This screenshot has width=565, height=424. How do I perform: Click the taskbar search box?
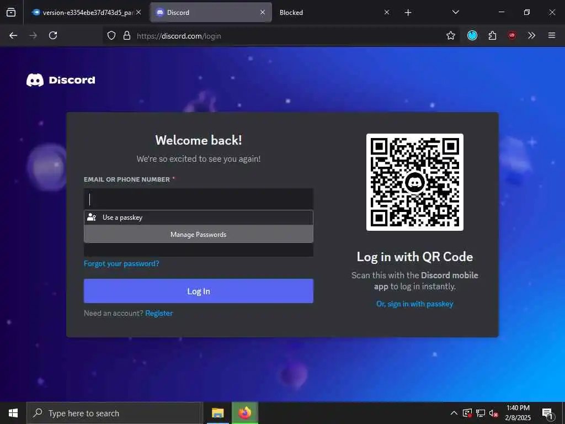(115, 413)
